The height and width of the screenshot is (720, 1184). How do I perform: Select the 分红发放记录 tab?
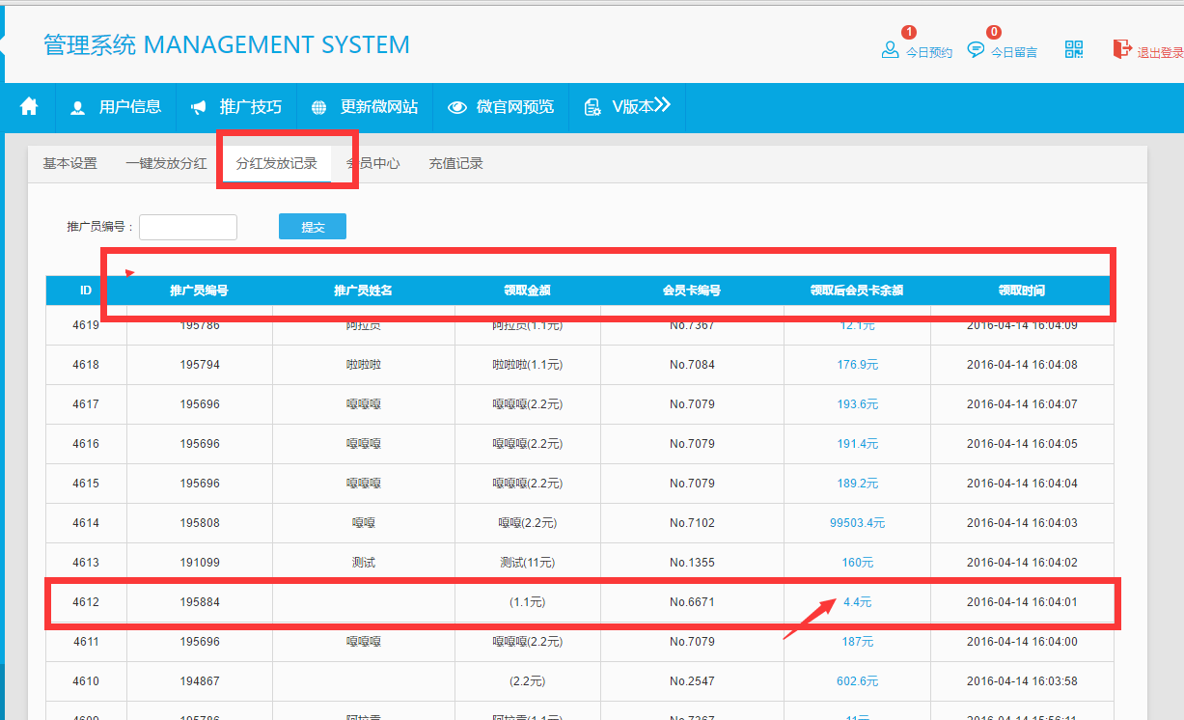point(276,164)
